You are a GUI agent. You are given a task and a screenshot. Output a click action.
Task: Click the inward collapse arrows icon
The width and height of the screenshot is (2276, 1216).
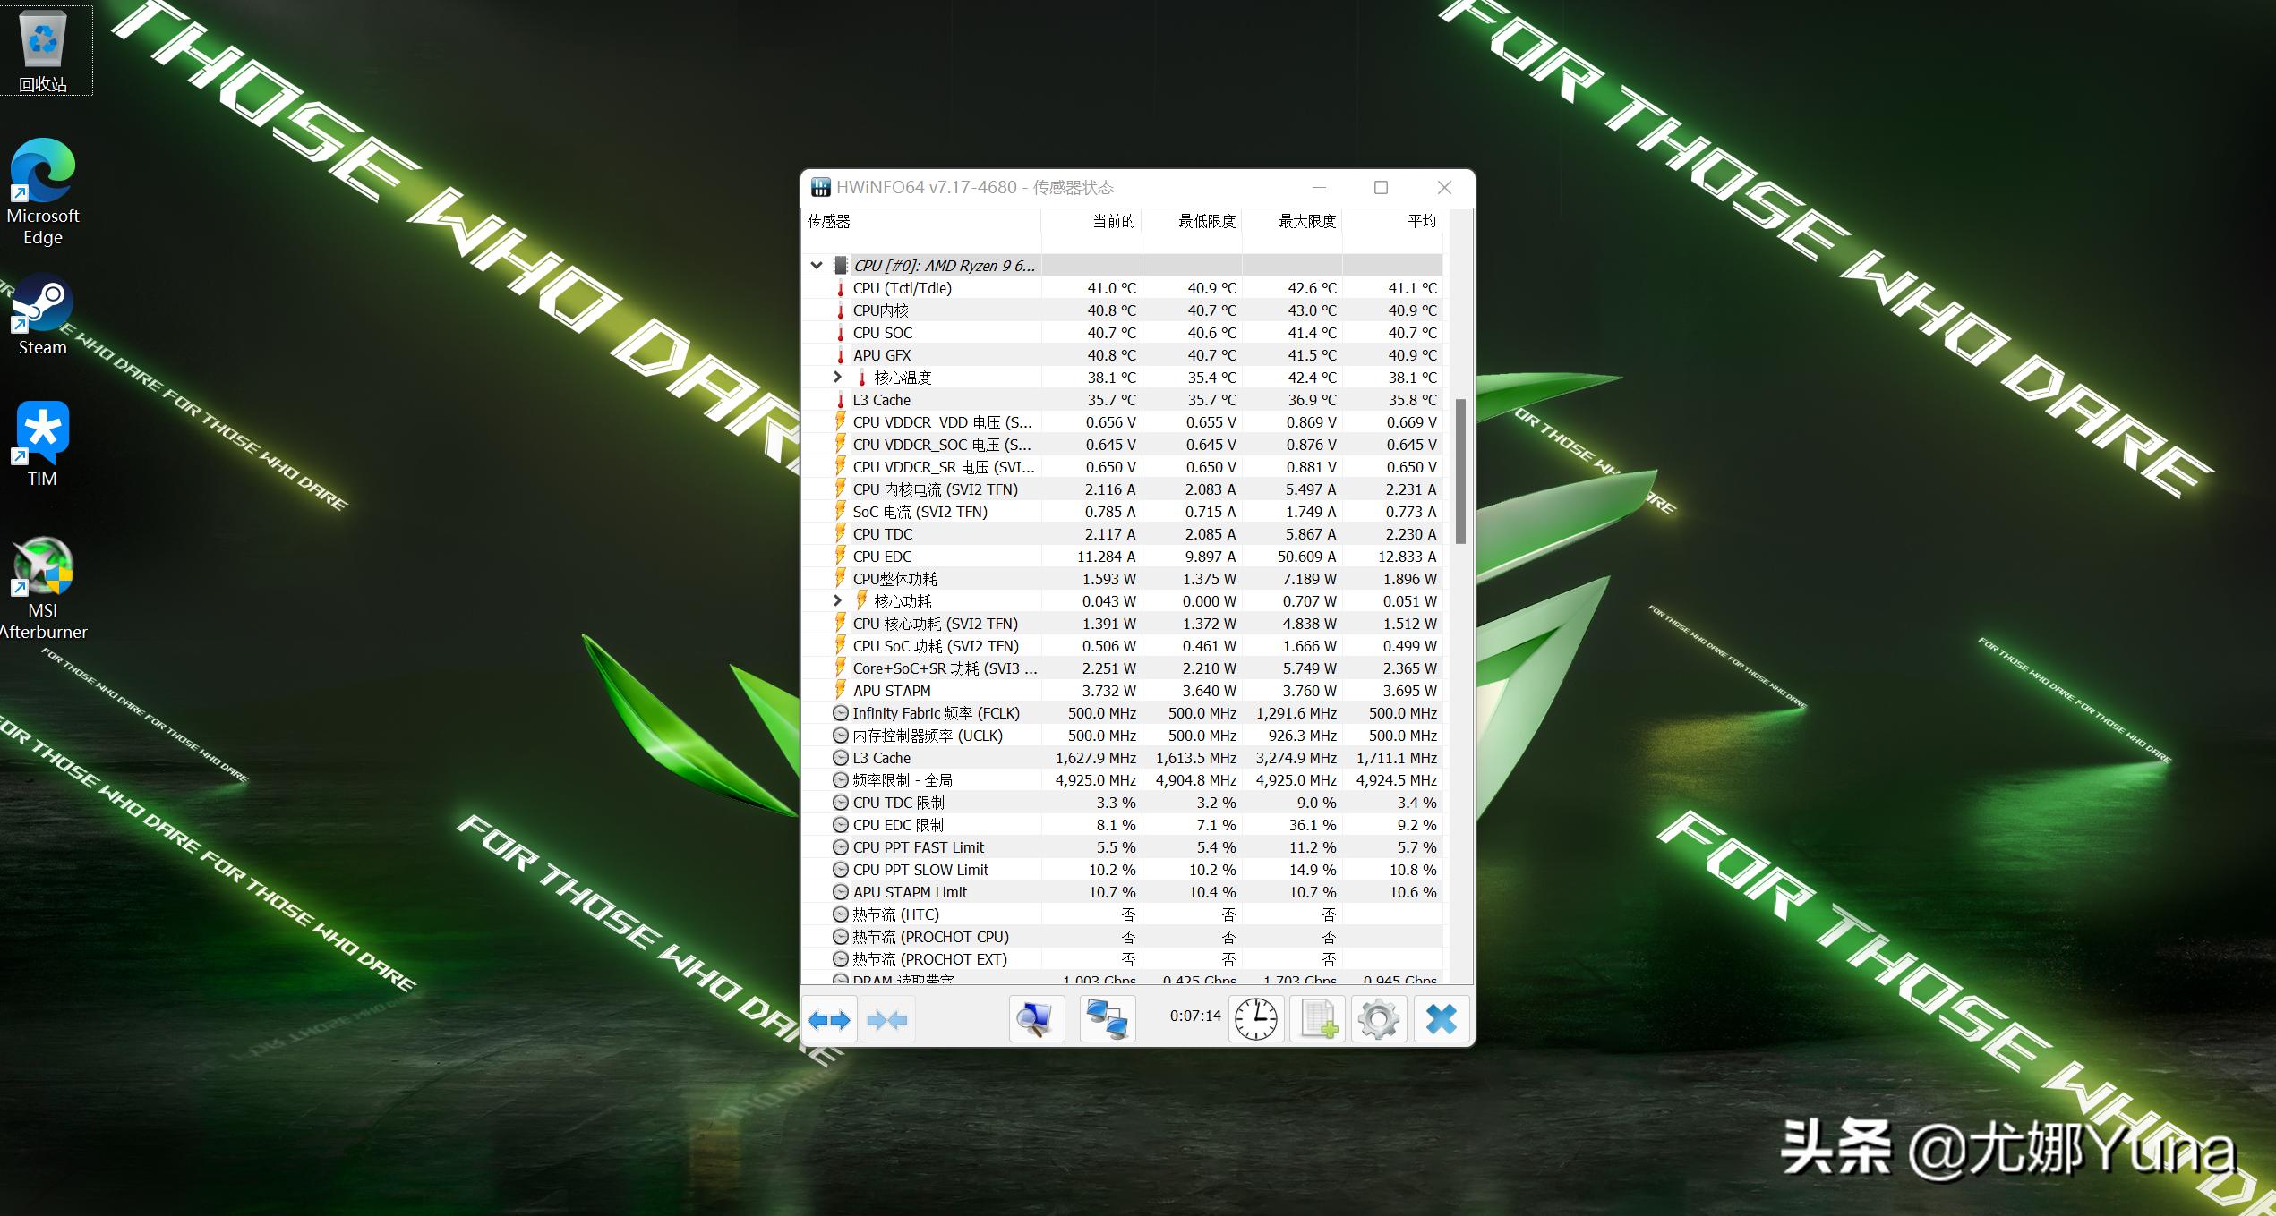[887, 1019]
